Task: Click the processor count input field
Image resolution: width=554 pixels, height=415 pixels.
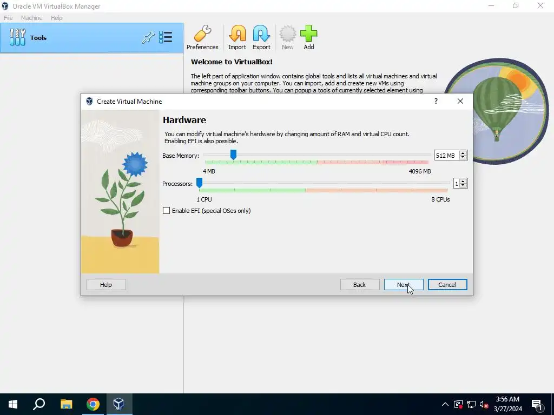Action: coord(457,184)
